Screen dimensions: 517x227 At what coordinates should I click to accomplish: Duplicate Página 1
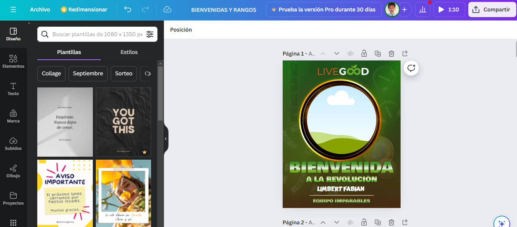click(x=378, y=54)
